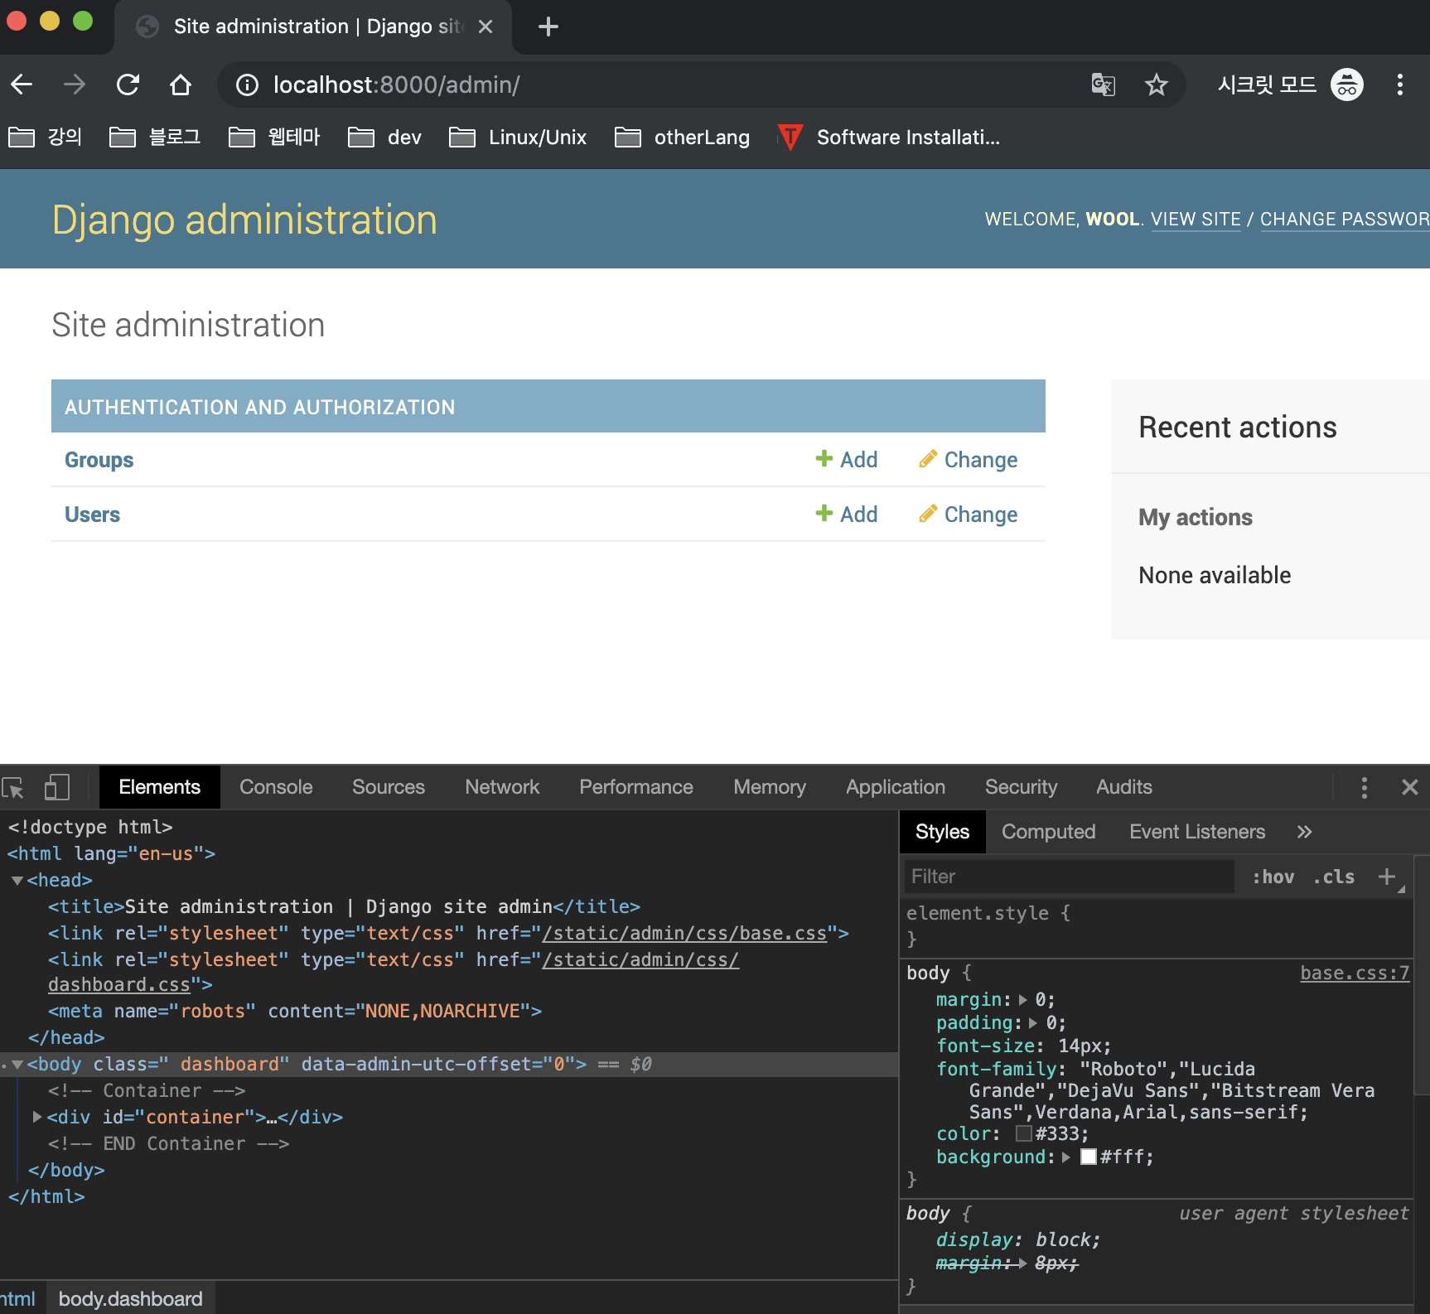Viewport: 1430px width, 1314px height.
Task: Click the Styles Filter input field
Action: pyautogui.click(x=1069, y=877)
